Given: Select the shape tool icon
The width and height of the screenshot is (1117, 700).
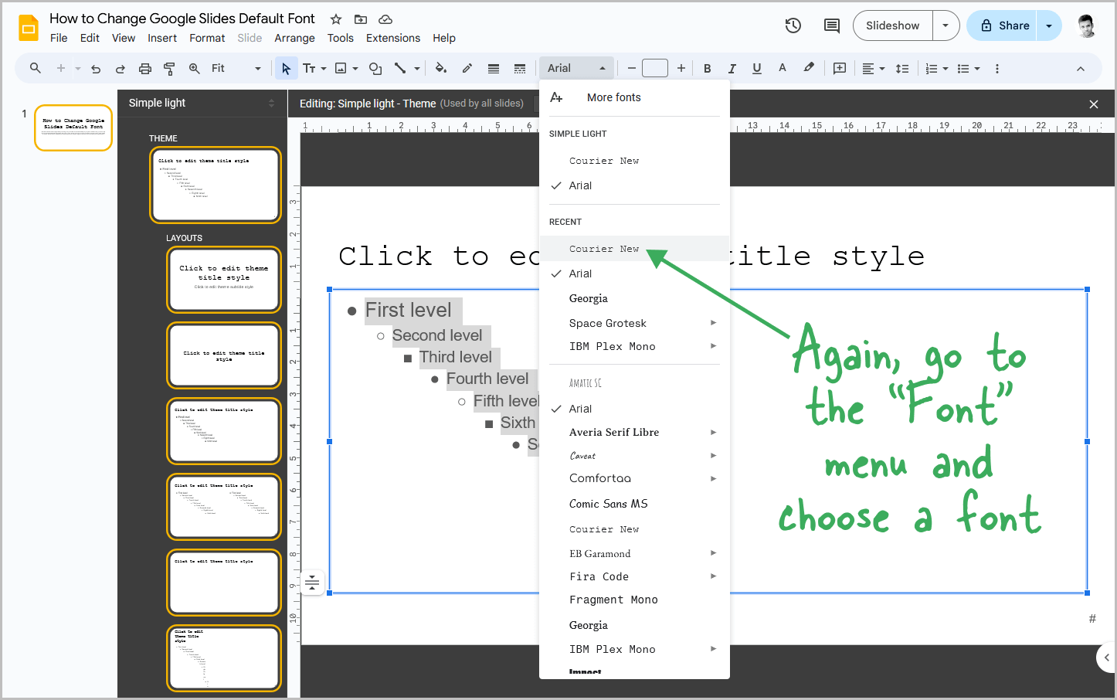Looking at the screenshot, I should (375, 69).
